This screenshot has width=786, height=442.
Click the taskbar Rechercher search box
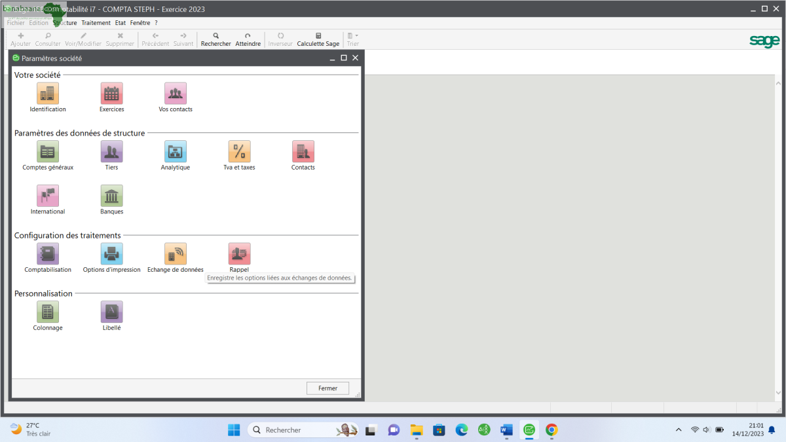pos(303,430)
